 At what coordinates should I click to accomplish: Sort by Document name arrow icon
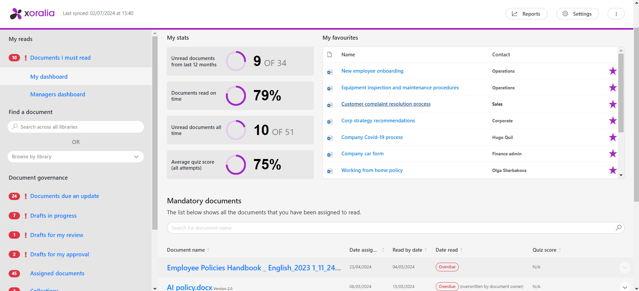pos(208,250)
